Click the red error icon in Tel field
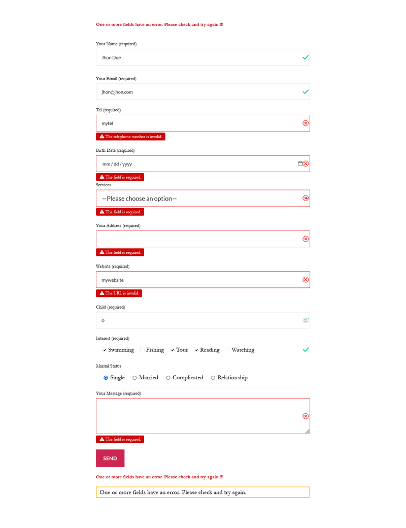The image size is (406, 528). click(306, 123)
